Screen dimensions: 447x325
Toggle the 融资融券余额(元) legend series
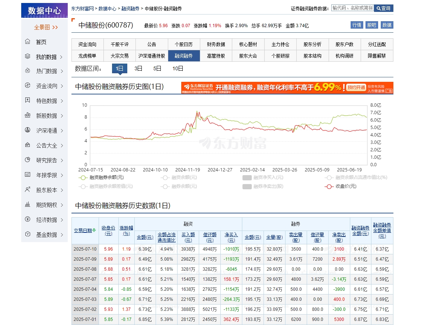point(101,178)
